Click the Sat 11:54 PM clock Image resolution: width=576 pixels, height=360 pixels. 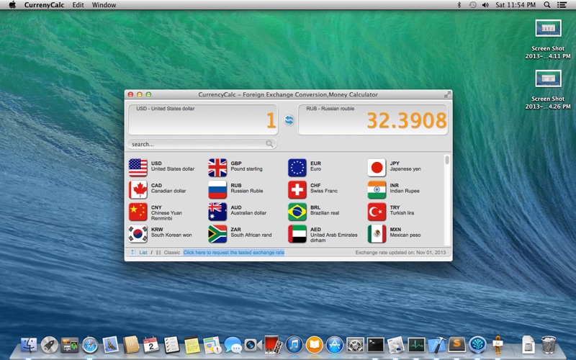click(x=516, y=5)
